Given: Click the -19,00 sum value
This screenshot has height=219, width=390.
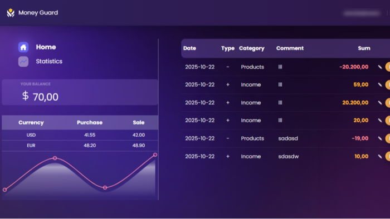Looking at the screenshot, I should (360, 138).
